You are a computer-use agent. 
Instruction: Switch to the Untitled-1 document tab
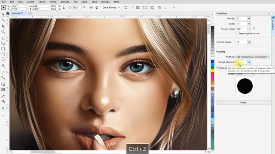(x=17, y=13)
